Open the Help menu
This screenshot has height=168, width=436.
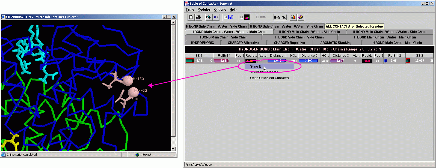[x=233, y=10]
